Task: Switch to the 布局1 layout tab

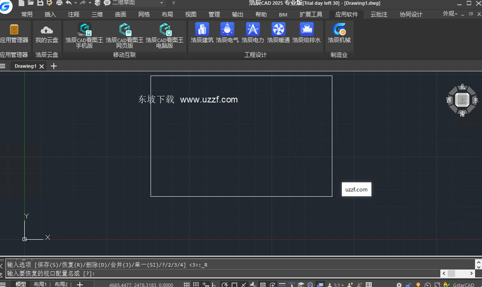Action: [40, 284]
